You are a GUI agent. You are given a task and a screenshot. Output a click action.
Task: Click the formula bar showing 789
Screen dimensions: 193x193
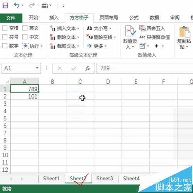[144, 68]
